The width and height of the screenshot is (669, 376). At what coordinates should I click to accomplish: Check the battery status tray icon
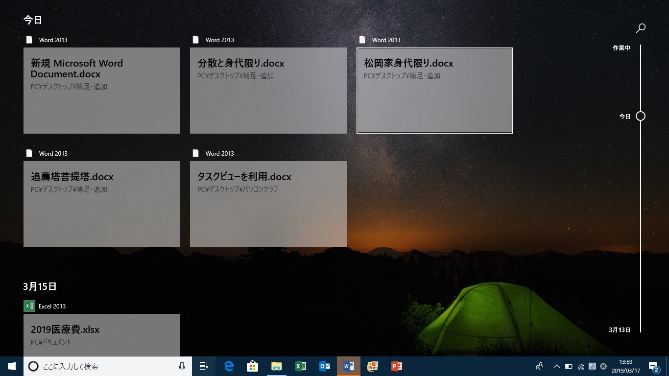(x=569, y=366)
